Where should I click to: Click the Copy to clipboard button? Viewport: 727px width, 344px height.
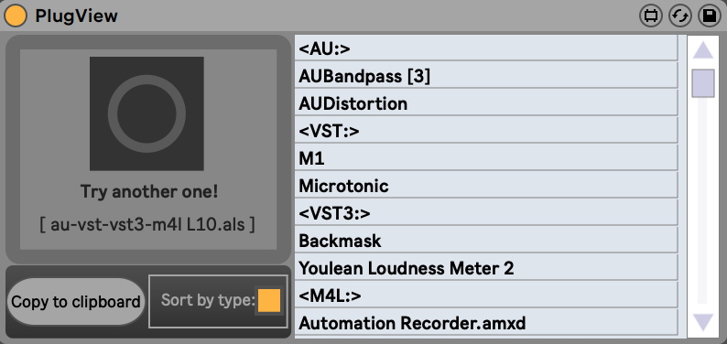[x=76, y=302]
